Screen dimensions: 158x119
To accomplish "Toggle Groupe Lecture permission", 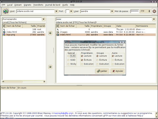I will [x=97, y=56].
